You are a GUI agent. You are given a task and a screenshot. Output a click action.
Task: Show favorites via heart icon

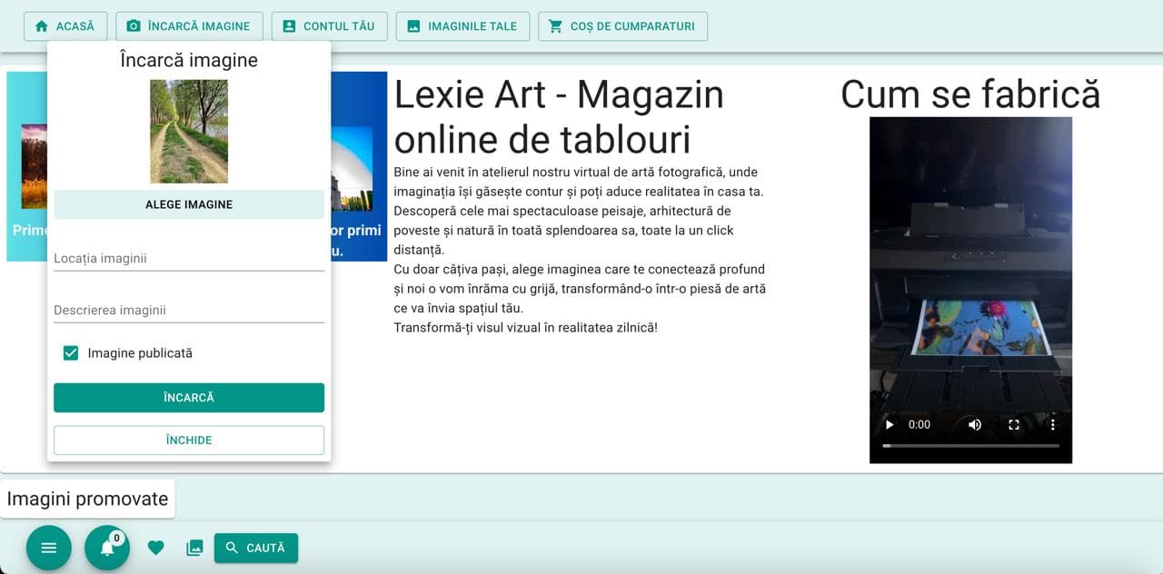(x=156, y=548)
